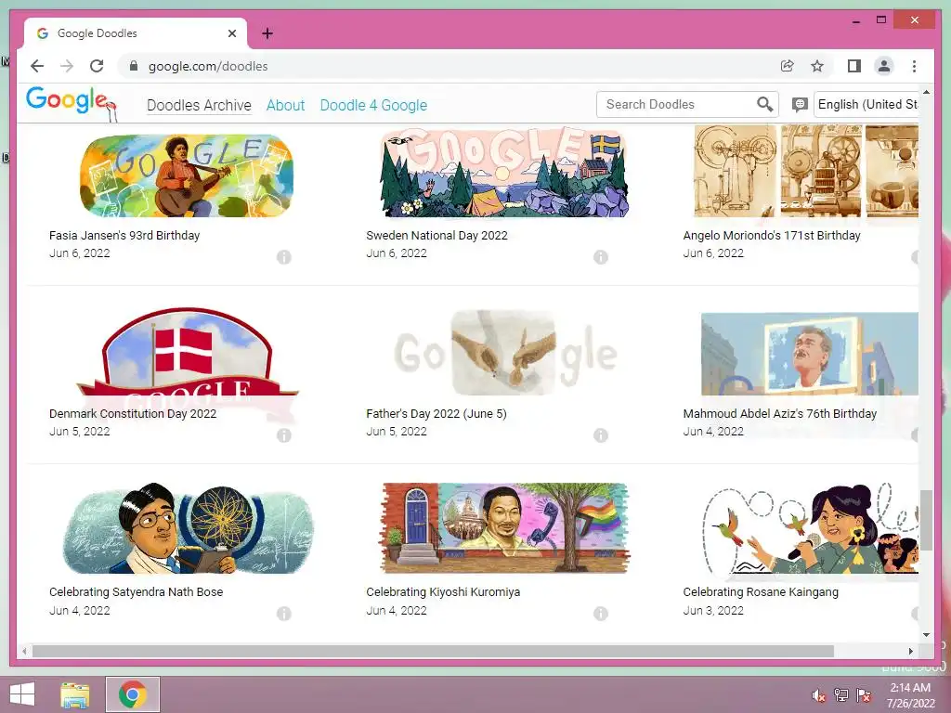Show info for Sweden National Day 2022 doodle
The image size is (951, 713).
coord(601,257)
